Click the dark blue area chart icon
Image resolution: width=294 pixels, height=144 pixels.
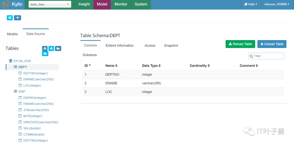pos(58,48)
